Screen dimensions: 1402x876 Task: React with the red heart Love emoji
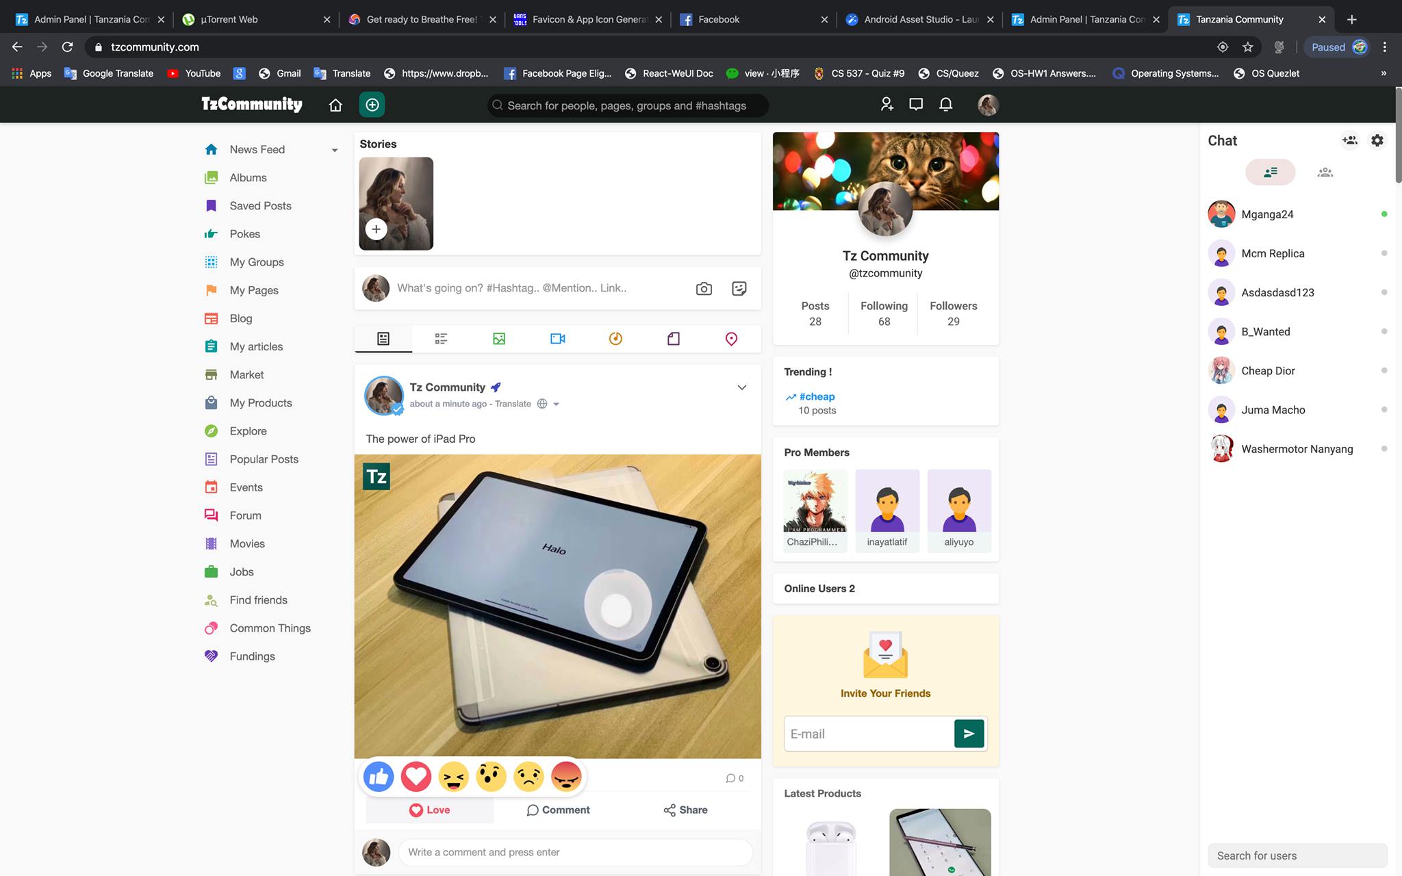tap(416, 777)
